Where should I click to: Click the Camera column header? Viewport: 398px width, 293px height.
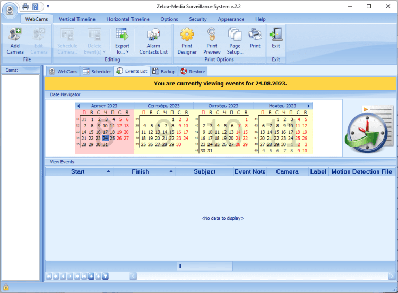click(287, 171)
